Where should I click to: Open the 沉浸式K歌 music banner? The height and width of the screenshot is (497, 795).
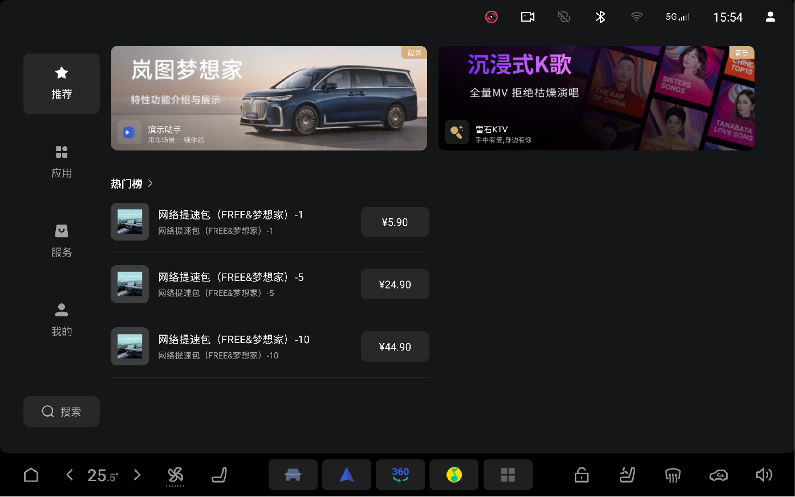pyautogui.click(x=597, y=98)
